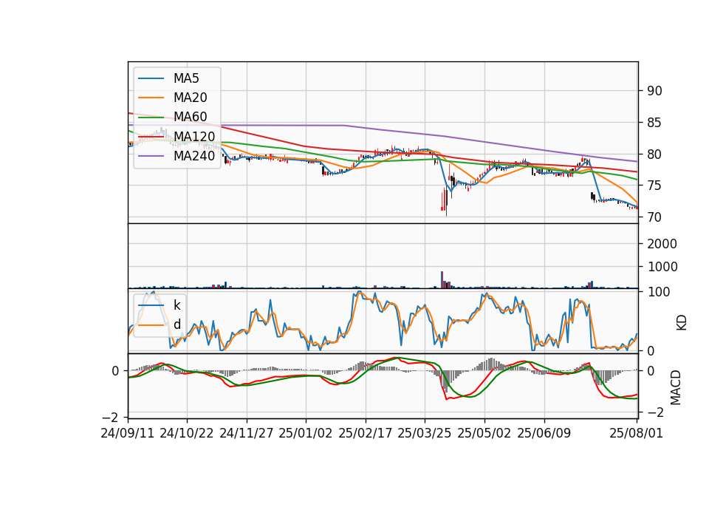The height and width of the screenshot is (510, 709).
Task: Click the MA240 legend label
Action: (194, 156)
